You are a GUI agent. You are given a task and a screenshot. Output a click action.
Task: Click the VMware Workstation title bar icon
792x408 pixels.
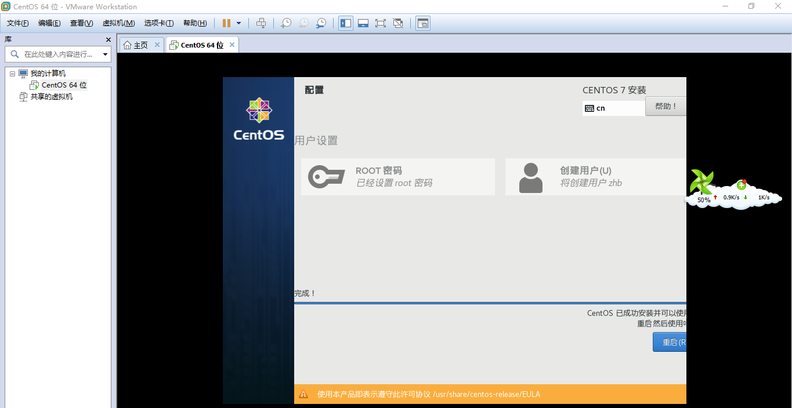[x=6, y=6]
